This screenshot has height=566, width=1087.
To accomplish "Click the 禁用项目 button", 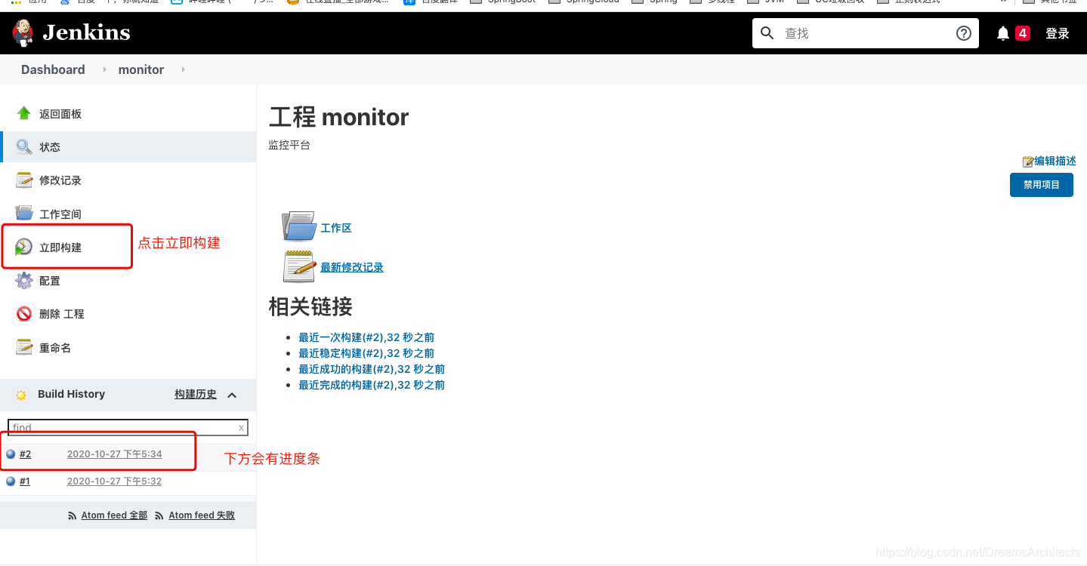I will click(x=1042, y=185).
